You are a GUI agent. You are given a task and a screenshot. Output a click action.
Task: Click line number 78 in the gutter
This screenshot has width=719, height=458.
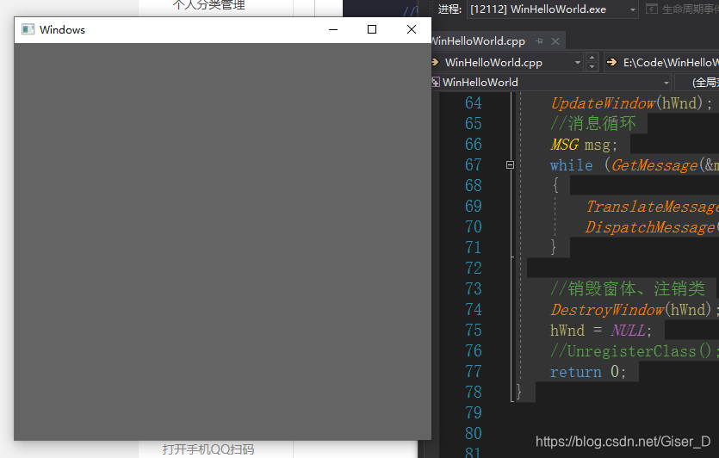click(474, 393)
